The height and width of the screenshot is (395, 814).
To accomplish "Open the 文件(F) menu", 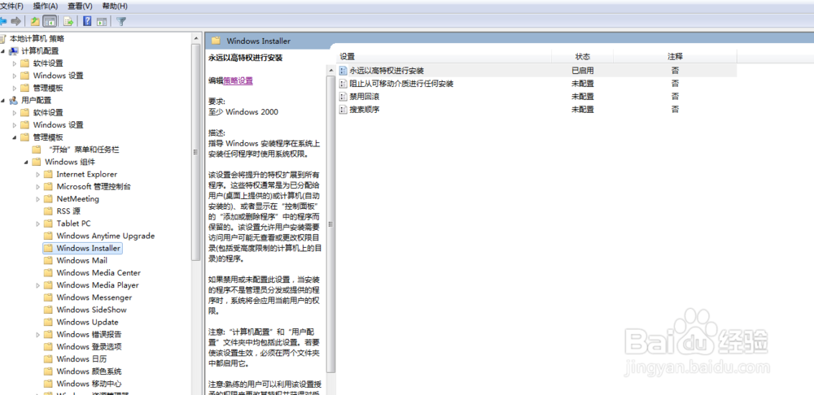I will point(11,7).
